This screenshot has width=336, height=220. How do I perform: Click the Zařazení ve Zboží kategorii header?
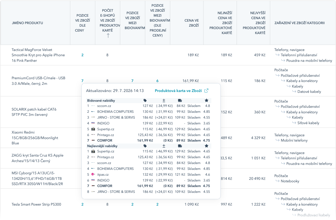click(x=300, y=23)
